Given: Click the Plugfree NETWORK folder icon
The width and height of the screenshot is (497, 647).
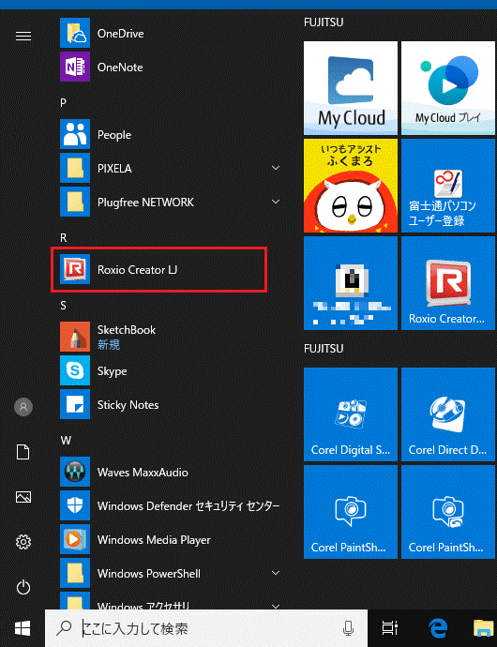Looking at the screenshot, I should click(x=75, y=202).
